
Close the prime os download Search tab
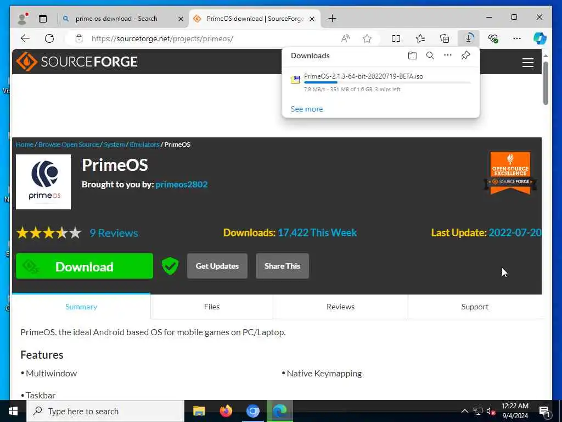(x=181, y=19)
